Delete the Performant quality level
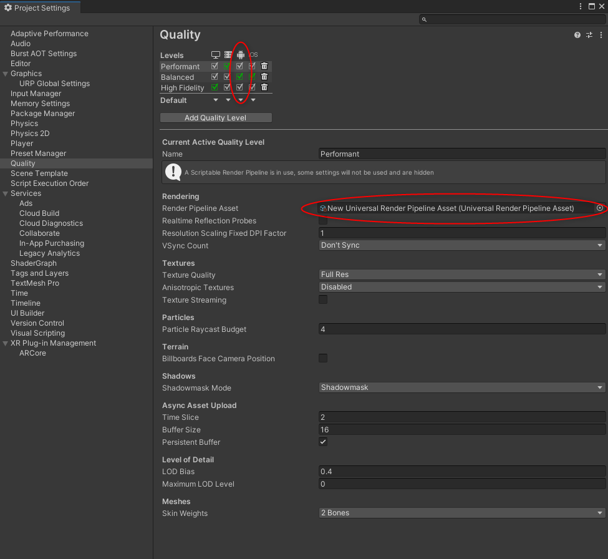This screenshot has width=608, height=559. [x=264, y=66]
